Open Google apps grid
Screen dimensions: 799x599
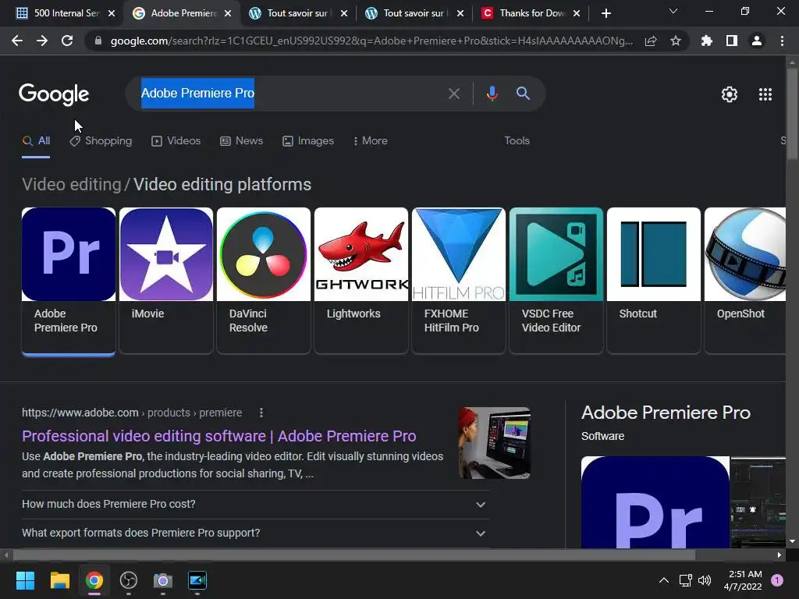point(765,94)
